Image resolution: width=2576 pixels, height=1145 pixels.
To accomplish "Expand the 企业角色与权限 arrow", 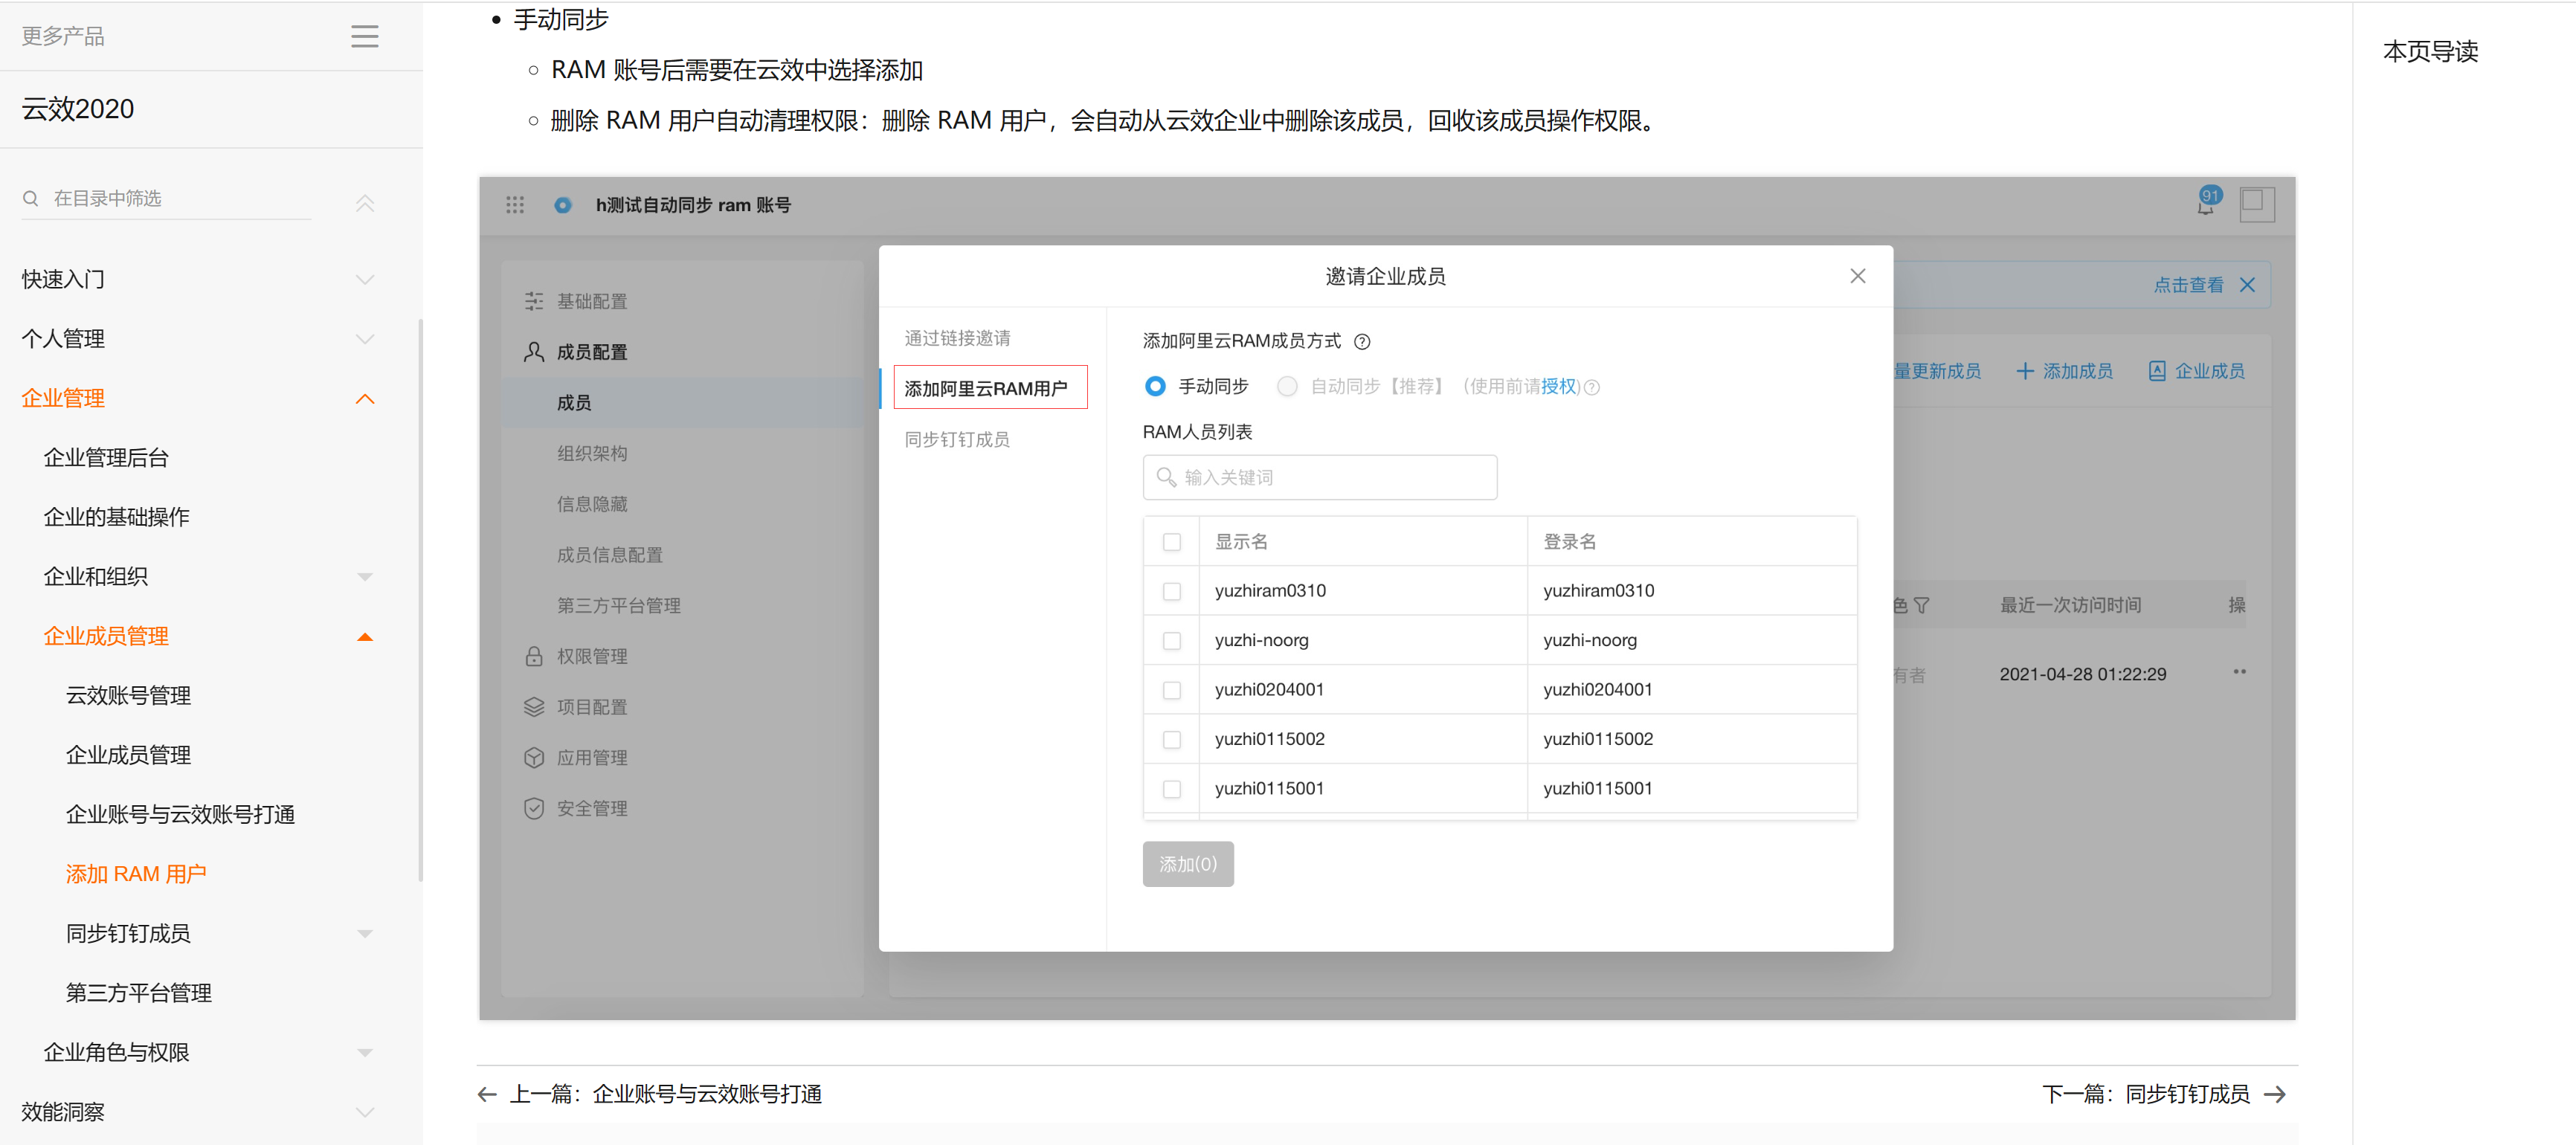I will point(365,1053).
